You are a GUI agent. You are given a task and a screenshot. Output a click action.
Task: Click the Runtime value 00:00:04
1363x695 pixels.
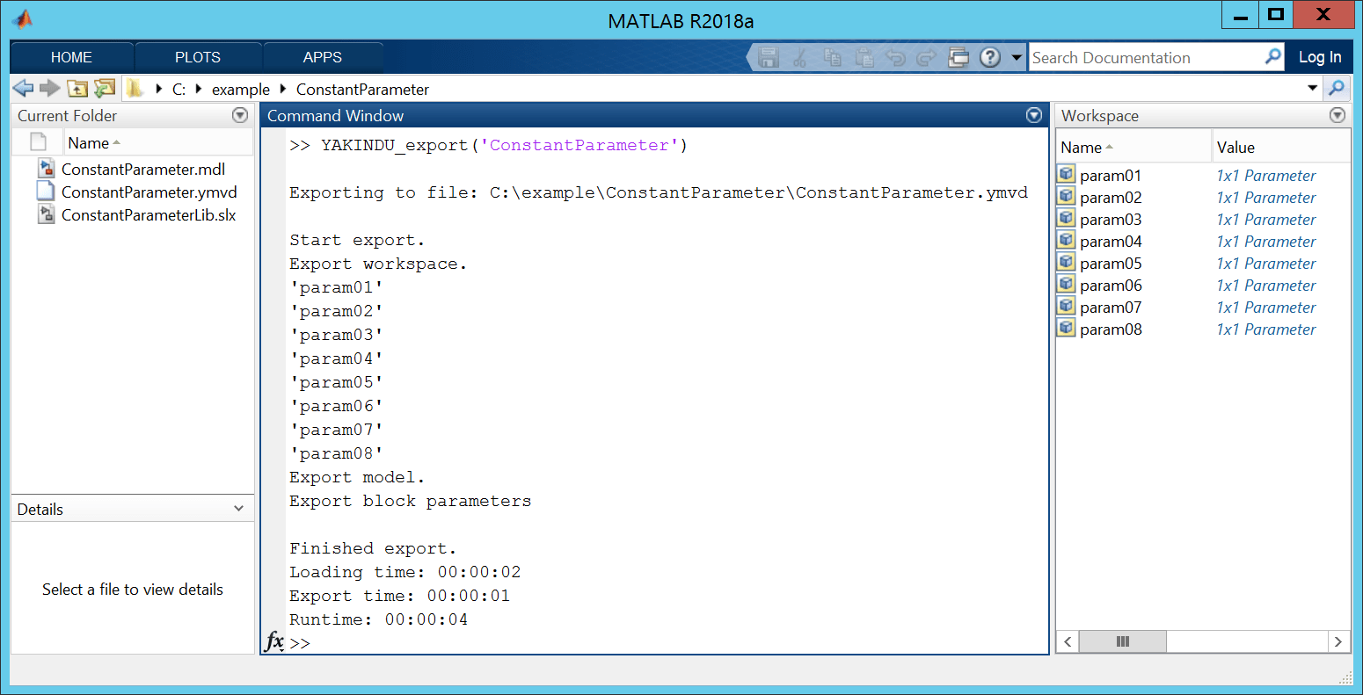pyautogui.click(x=426, y=619)
